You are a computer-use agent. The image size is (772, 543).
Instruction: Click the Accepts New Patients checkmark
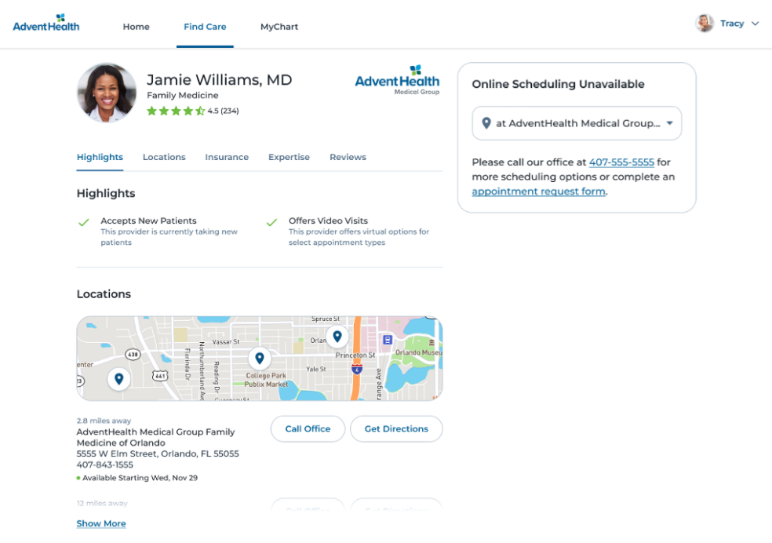point(84,222)
